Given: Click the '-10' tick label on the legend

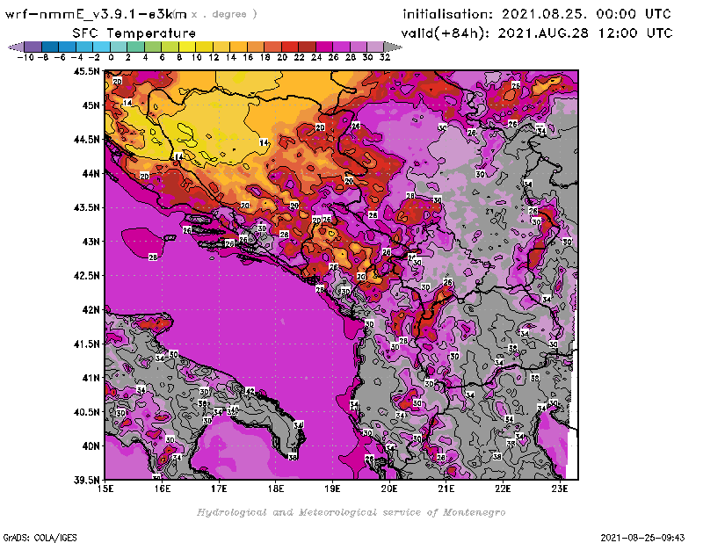Looking at the screenshot, I should (x=25, y=58).
